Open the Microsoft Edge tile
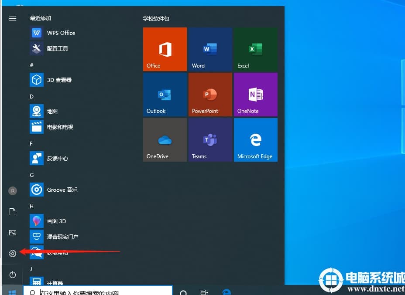Image resolution: width=405 pixels, height=295 pixels. click(x=255, y=140)
